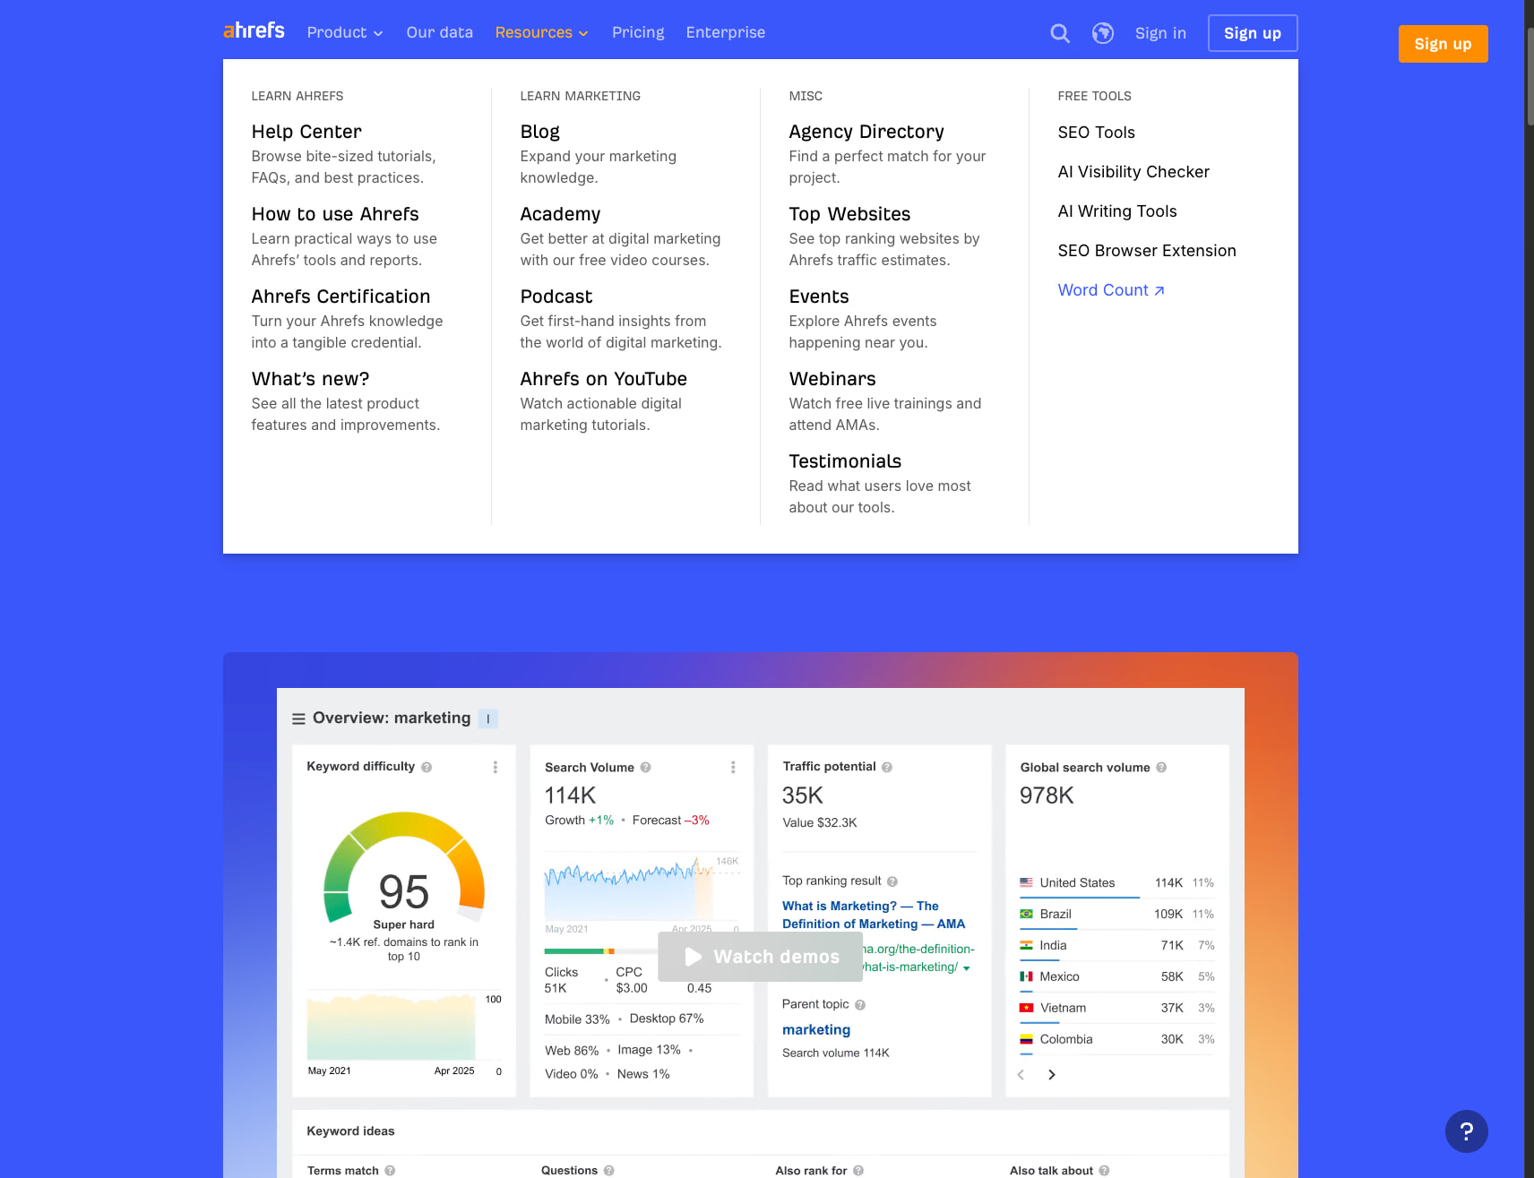This screenshot has height=1178, width=1534.
Task: Expand the Product dropdown menu
Action: [x=345, y=33]
